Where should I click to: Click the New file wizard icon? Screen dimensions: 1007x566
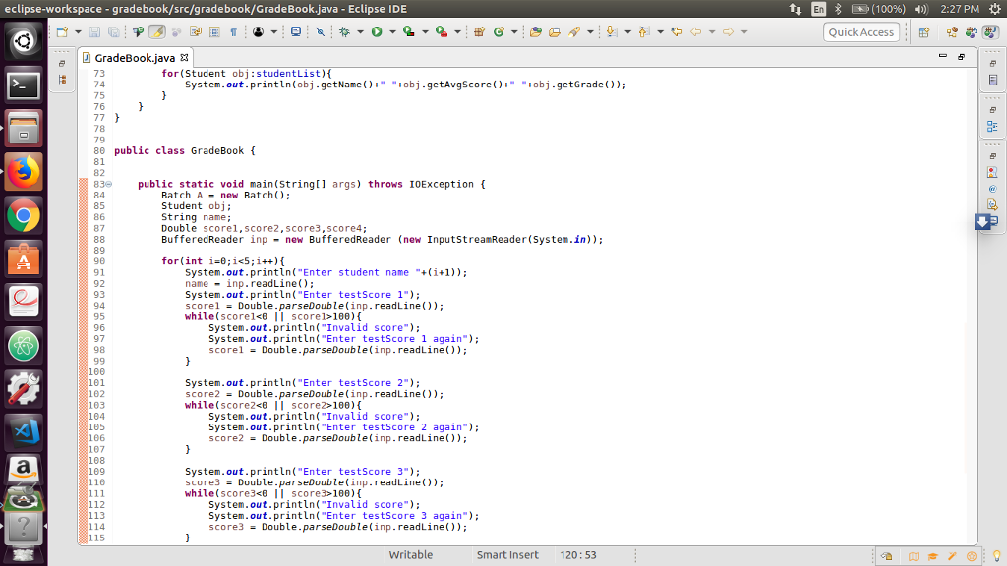click(62, 32)
